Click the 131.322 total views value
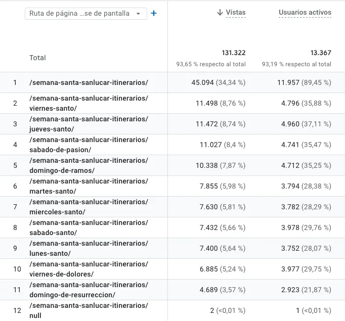The image size is (345, 321). (234, 53)
